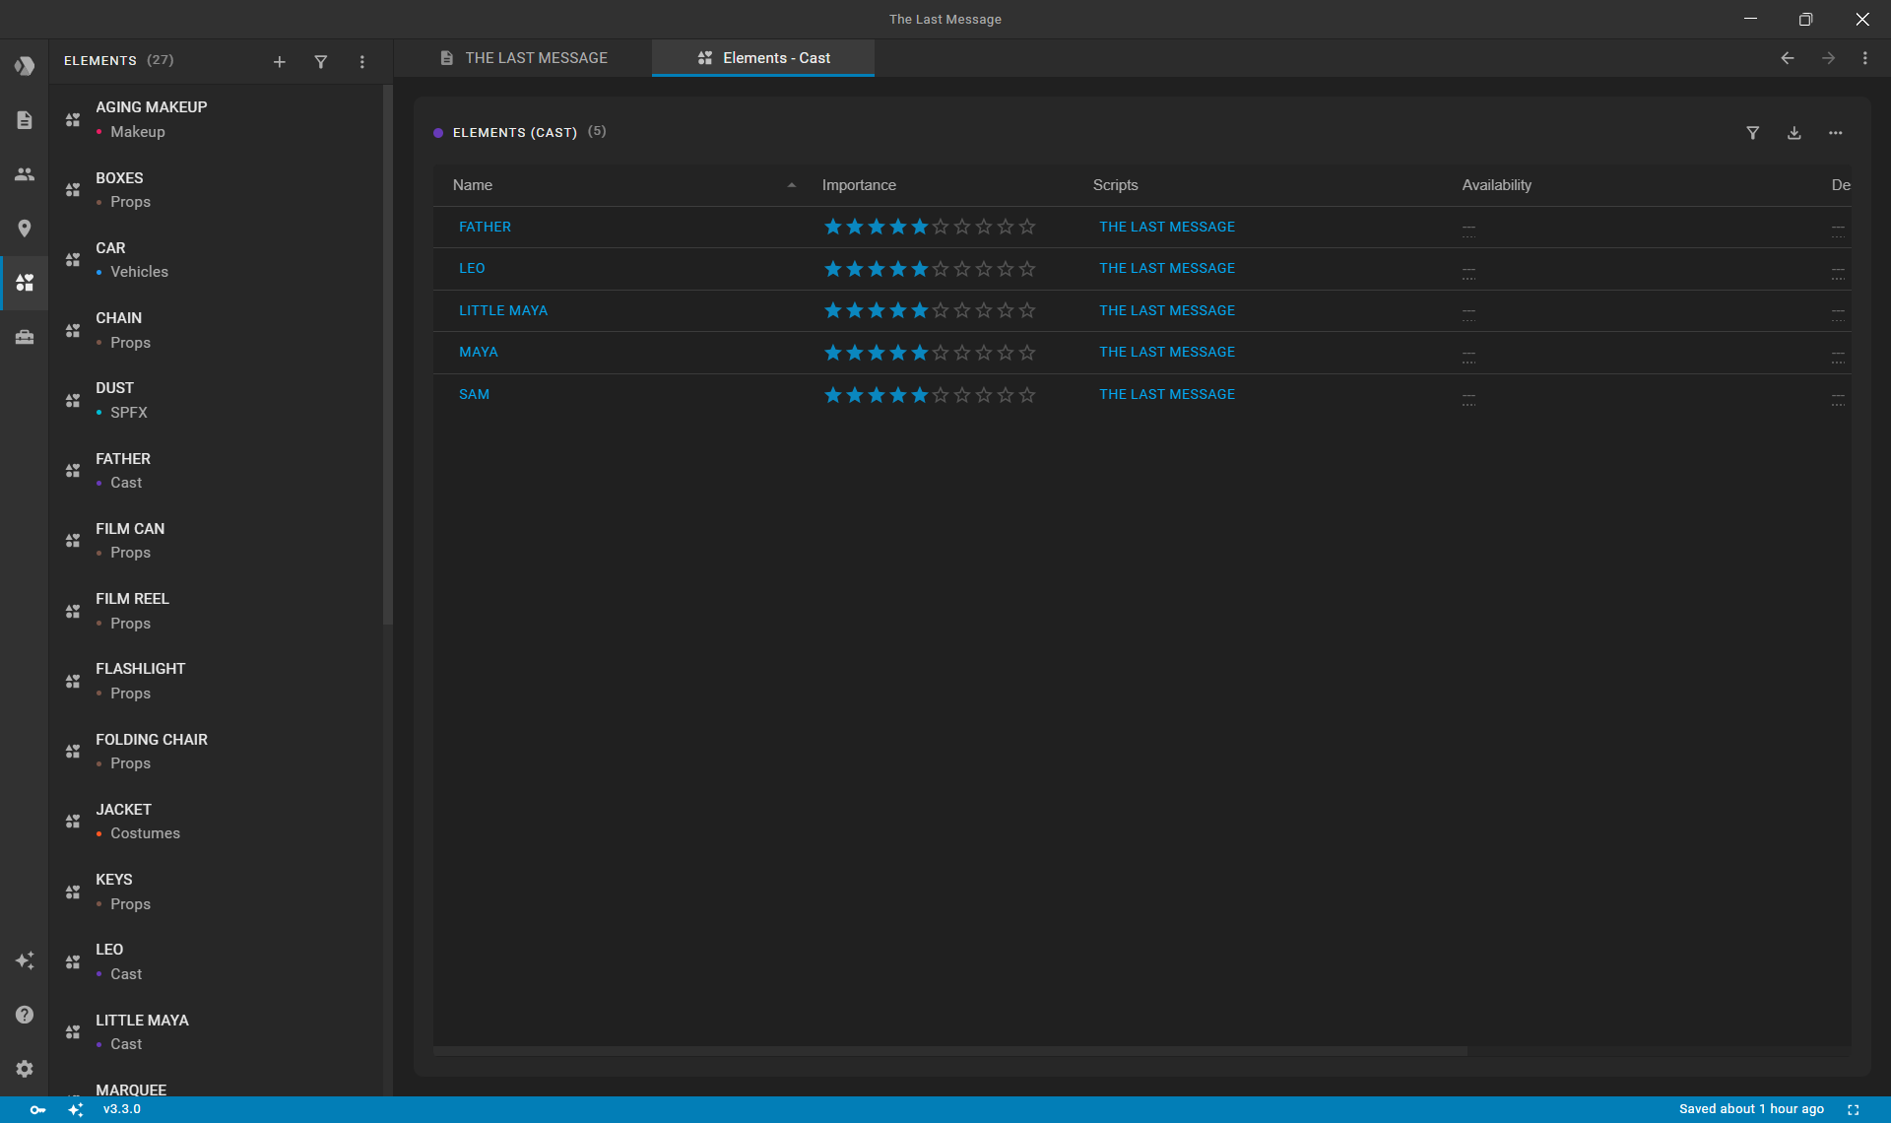1891x1123 pixels.
Task: Set FATHER importance to ten stars
Action: point(1027,228)
